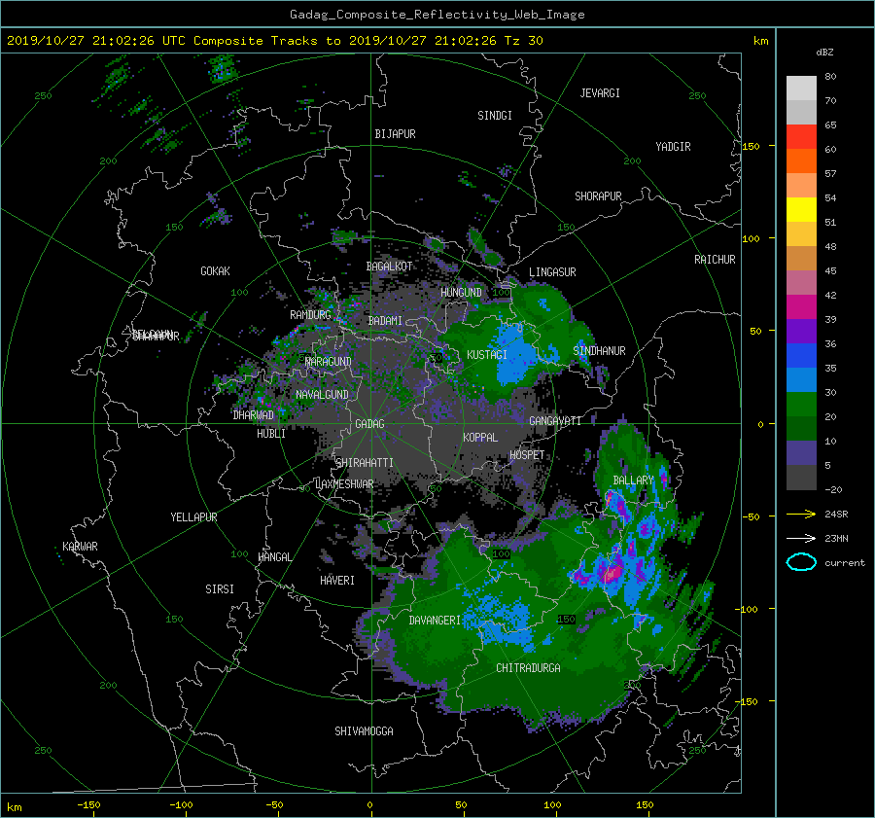Pick the magenta 39-42 dBZ legend swatch

tap(801, 306)
